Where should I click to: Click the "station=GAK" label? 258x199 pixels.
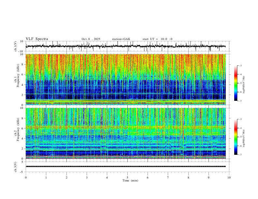(121, 39)
